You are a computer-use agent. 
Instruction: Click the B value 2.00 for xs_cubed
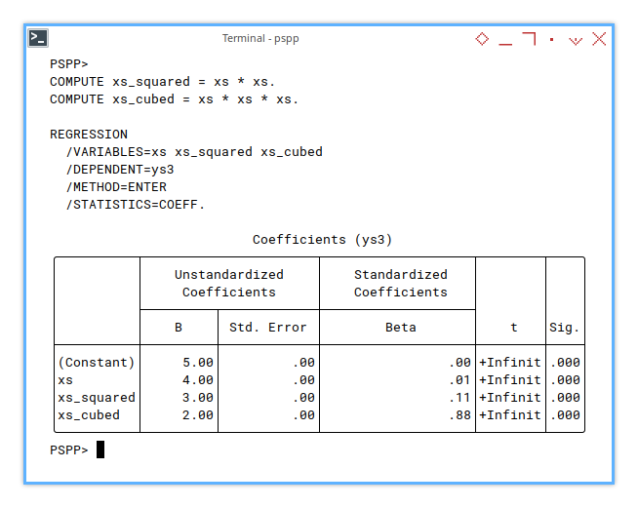click(198, 414)
